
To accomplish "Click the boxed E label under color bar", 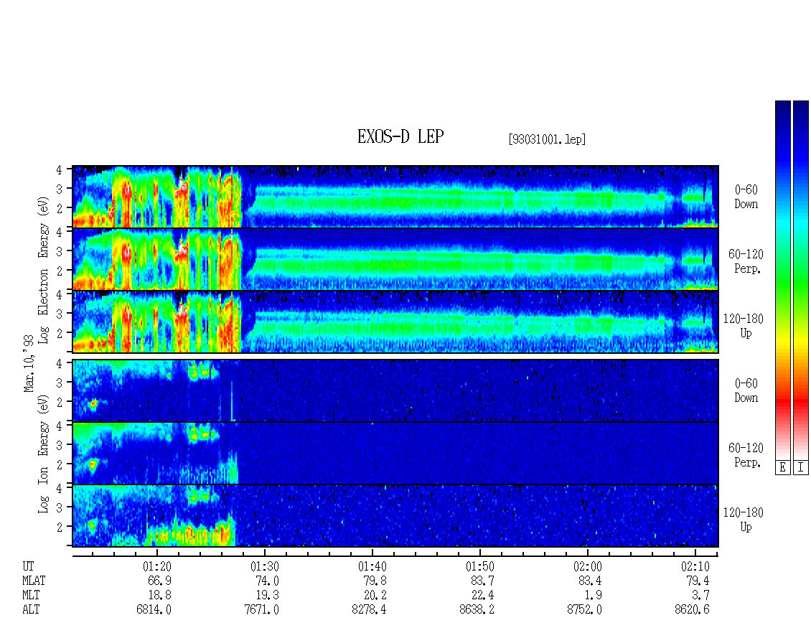I will pyautogui.click(x=782, y=468).
